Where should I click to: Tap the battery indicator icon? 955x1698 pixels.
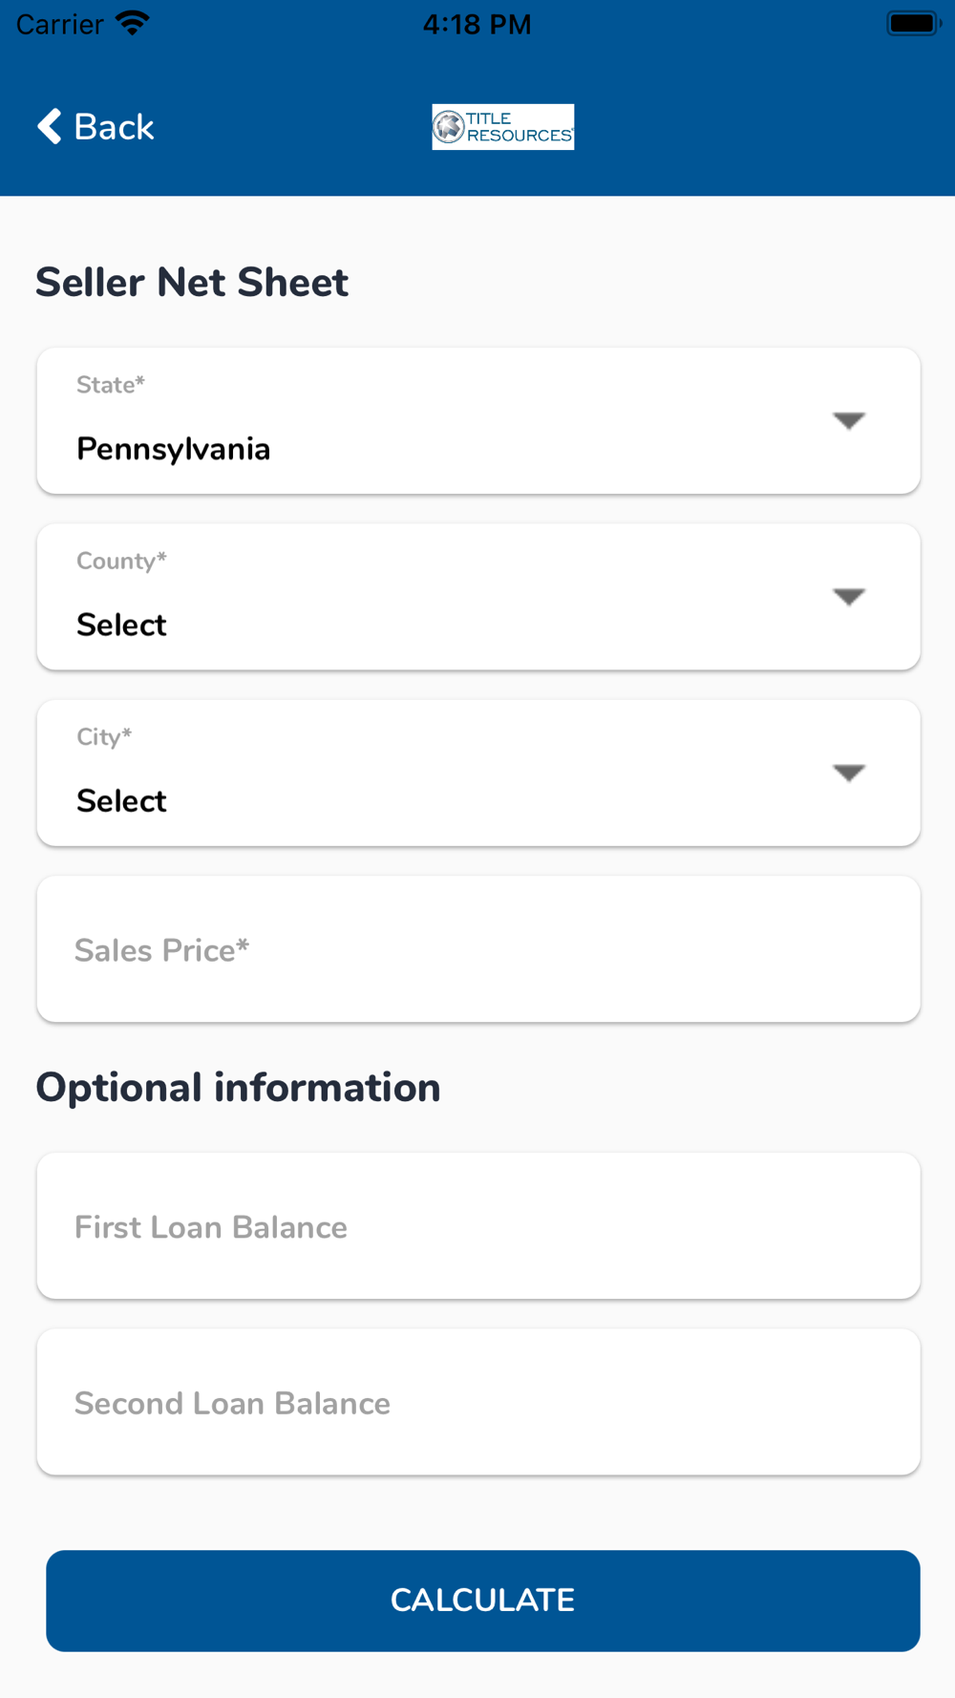tap(914, 23)
